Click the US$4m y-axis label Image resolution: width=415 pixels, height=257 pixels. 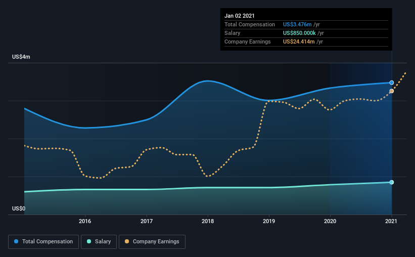21,57
